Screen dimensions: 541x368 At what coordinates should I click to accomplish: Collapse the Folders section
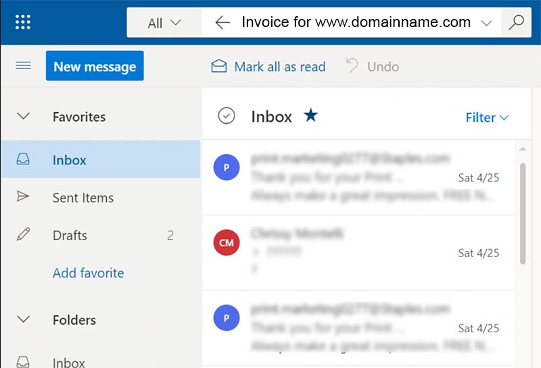pos(24,320)
